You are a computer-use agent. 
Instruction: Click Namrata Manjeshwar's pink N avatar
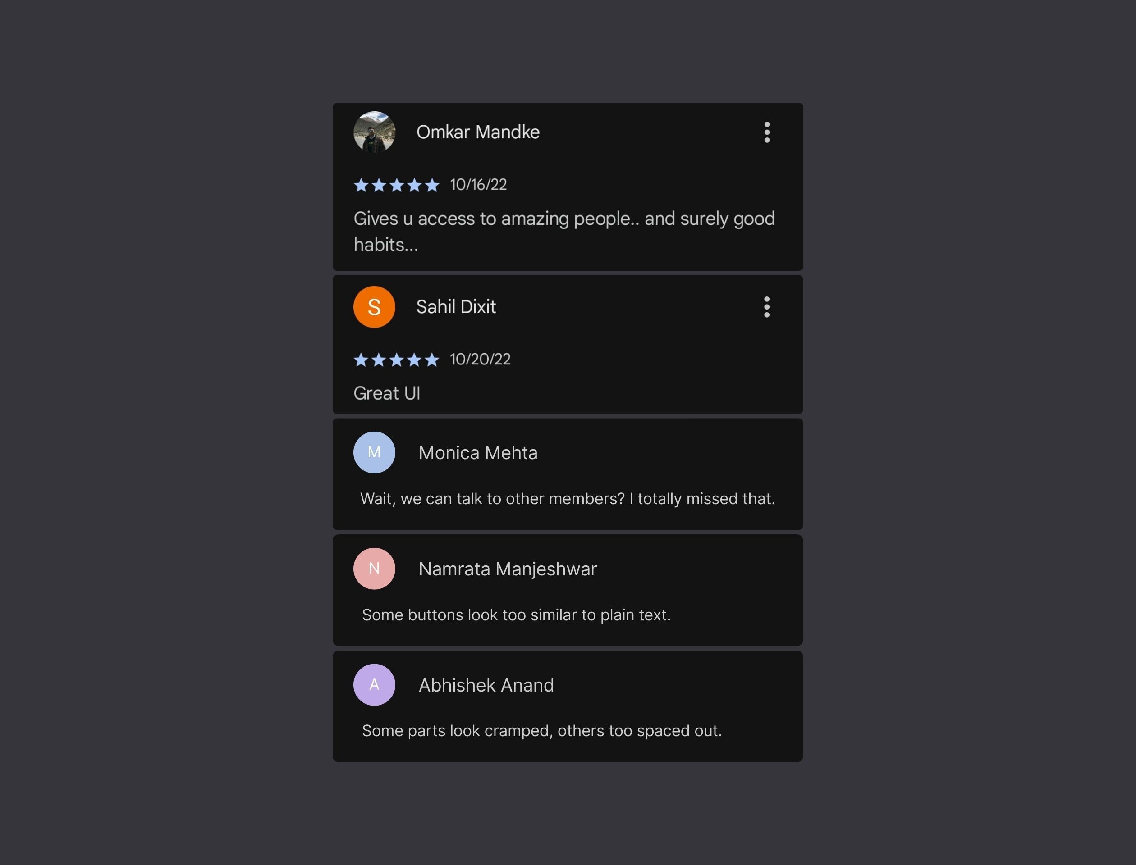click(x=374, y=569)
